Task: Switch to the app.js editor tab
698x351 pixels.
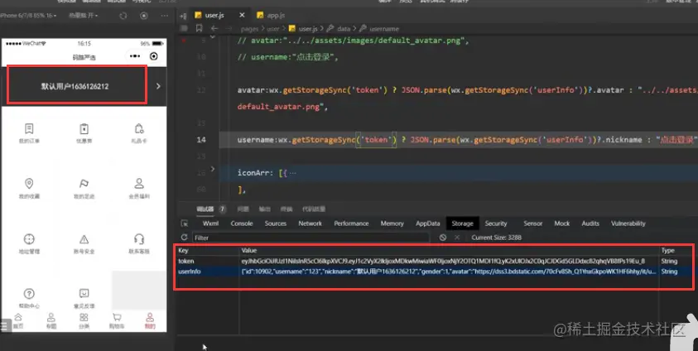Action: [271, 15]
